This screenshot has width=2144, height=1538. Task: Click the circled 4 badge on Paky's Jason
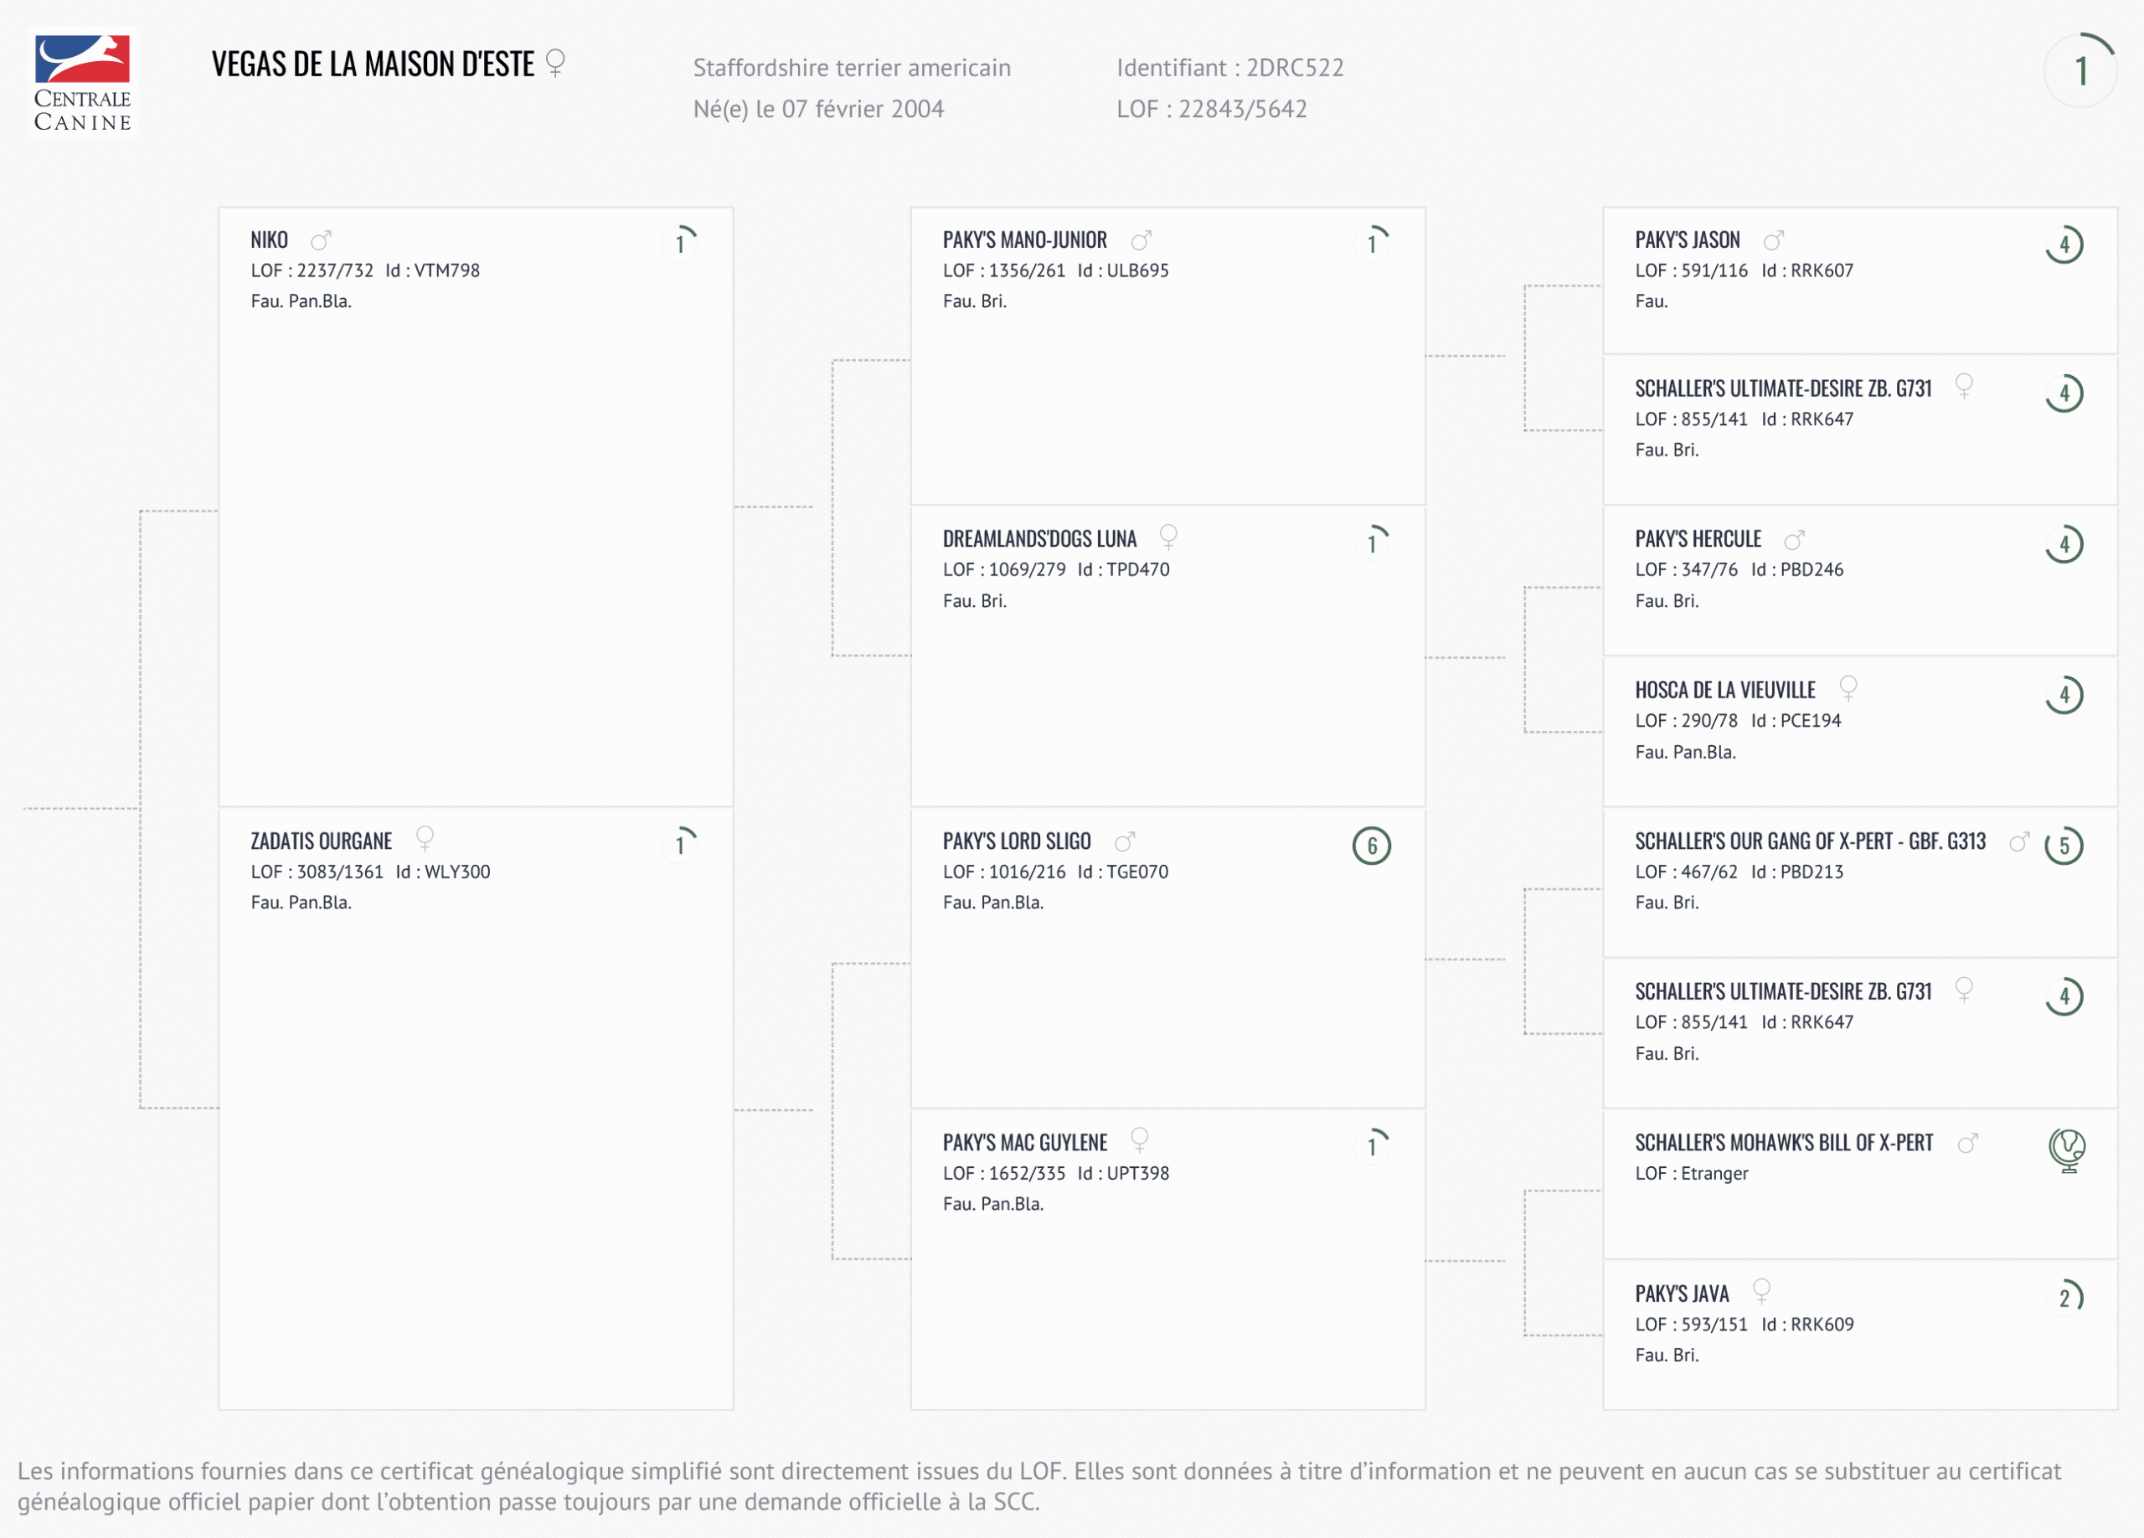pos(2064,244)
